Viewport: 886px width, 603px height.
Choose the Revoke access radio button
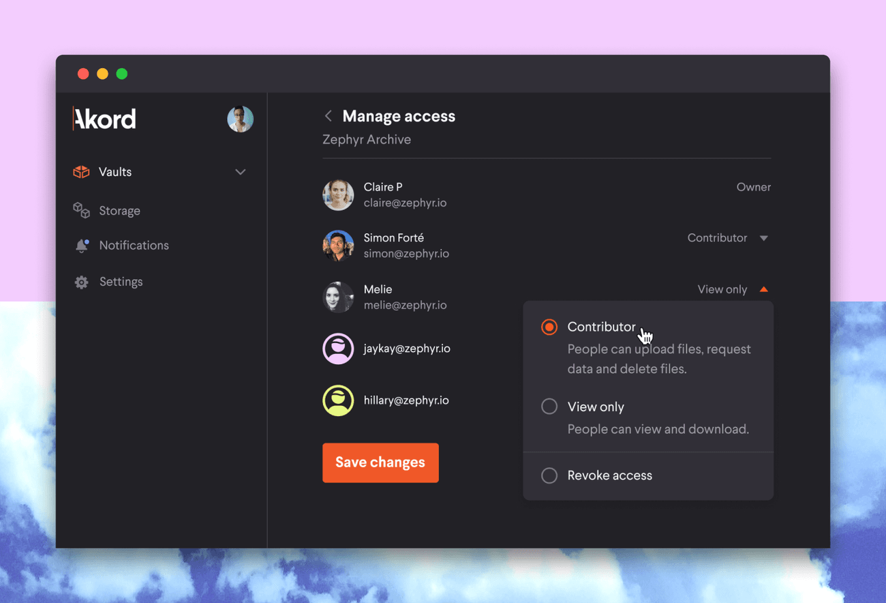click(549, 475)
